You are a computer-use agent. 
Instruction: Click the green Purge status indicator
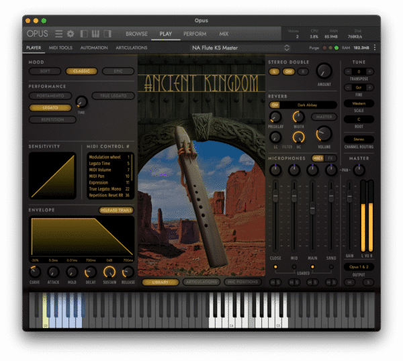pyautogui.click(x=337, y=48)
